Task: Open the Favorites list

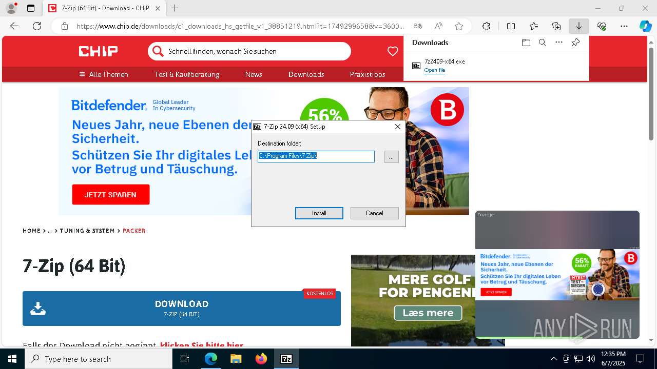Action: [x=534, y=26]
